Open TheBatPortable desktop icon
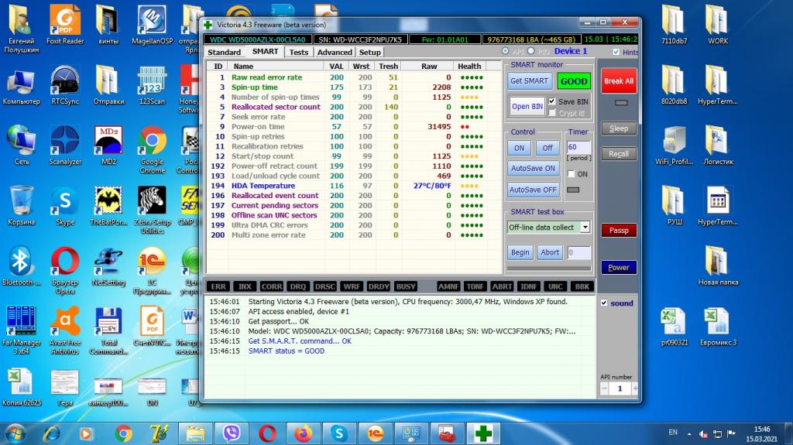 [x=108, y=205]
